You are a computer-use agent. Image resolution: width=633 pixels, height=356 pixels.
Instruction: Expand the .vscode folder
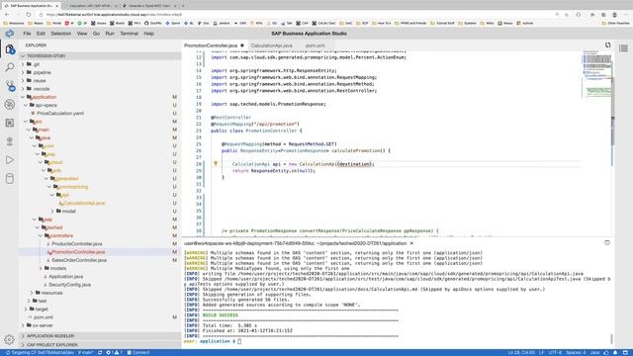click(x=23, y=88)
